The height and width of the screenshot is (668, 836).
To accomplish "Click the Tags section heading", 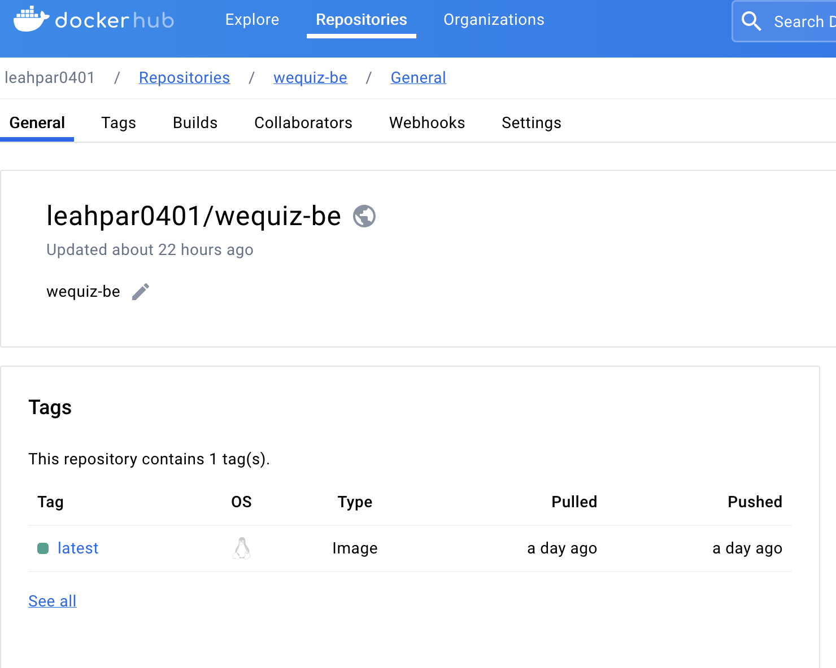I will coord(50,407).
